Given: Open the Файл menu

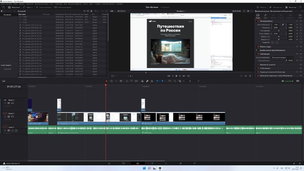Looking at the screenshot, I should [16, 4].
